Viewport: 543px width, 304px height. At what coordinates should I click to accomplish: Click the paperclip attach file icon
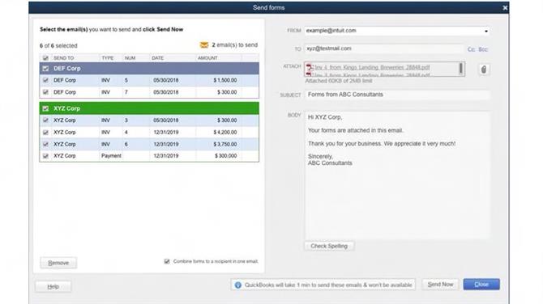(x=484, y=70)
